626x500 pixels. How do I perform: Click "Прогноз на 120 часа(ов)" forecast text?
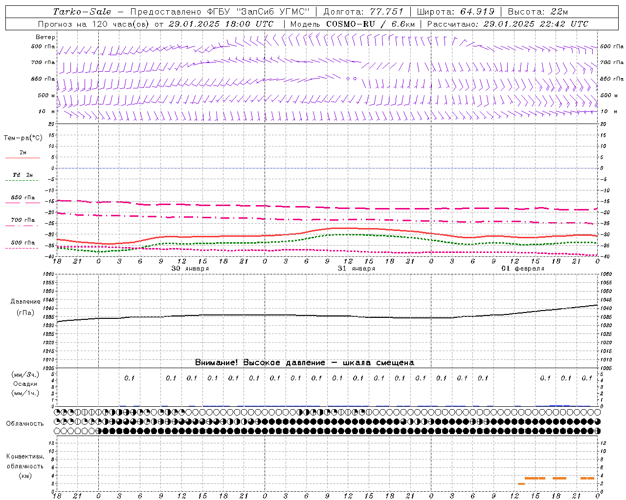[x=94, y=24]
